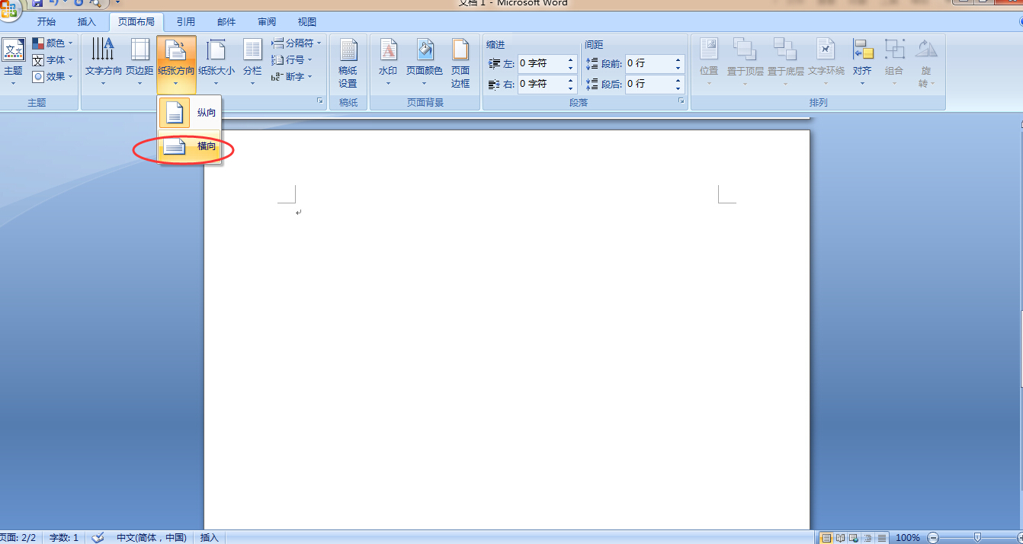
Task: Switch to outline view
Action: [867, 538]
